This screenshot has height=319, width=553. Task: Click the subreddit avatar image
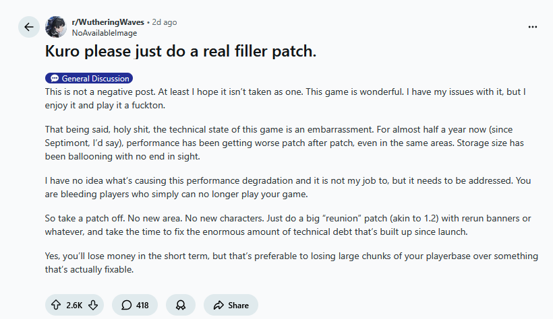pos(56,27)
